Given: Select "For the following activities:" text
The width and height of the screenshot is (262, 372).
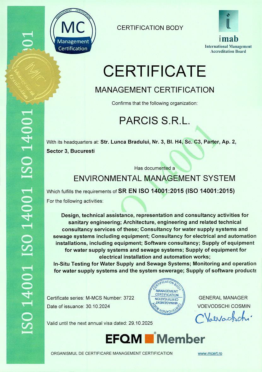Looking at the screenshot, I should tap(75, 201).
